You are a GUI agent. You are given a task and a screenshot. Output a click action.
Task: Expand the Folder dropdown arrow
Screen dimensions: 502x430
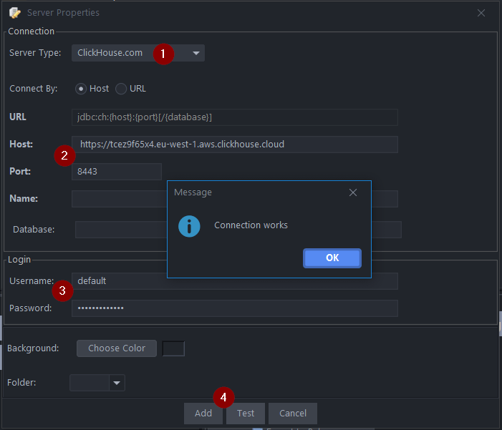[117, 383]
